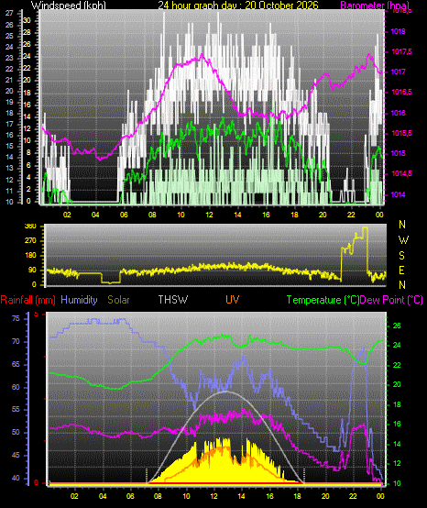
Task: Click the 75 humidity axis value
Action: 16,319
